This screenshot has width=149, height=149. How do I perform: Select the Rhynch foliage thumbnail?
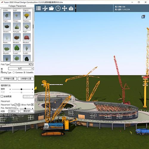coord(7,58)
